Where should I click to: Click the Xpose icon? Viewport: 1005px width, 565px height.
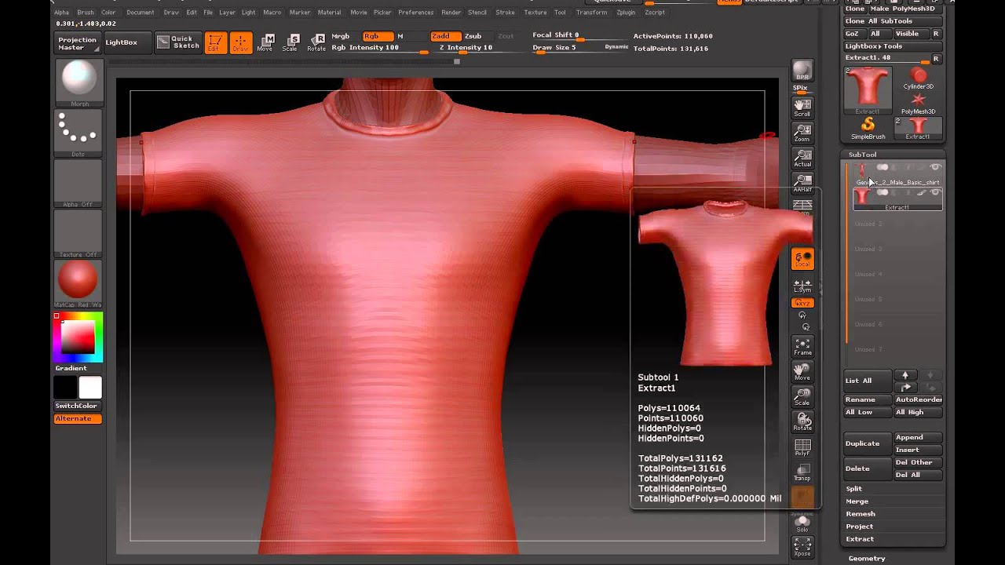point(802,546)
